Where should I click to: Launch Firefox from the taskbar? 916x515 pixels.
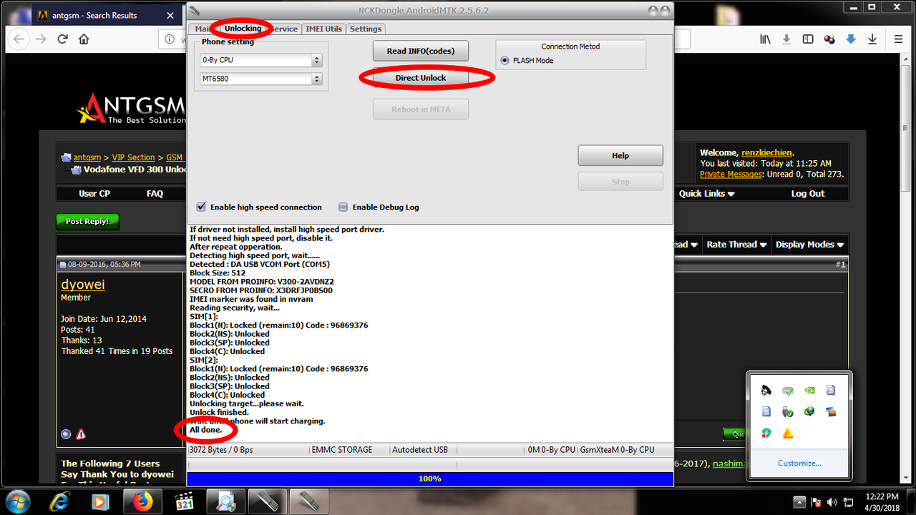point(142,501)
